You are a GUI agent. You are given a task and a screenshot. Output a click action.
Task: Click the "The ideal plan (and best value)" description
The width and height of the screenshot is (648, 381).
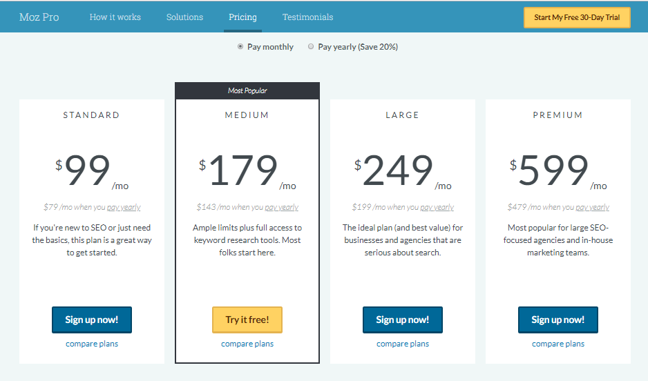tap(403, 240)
